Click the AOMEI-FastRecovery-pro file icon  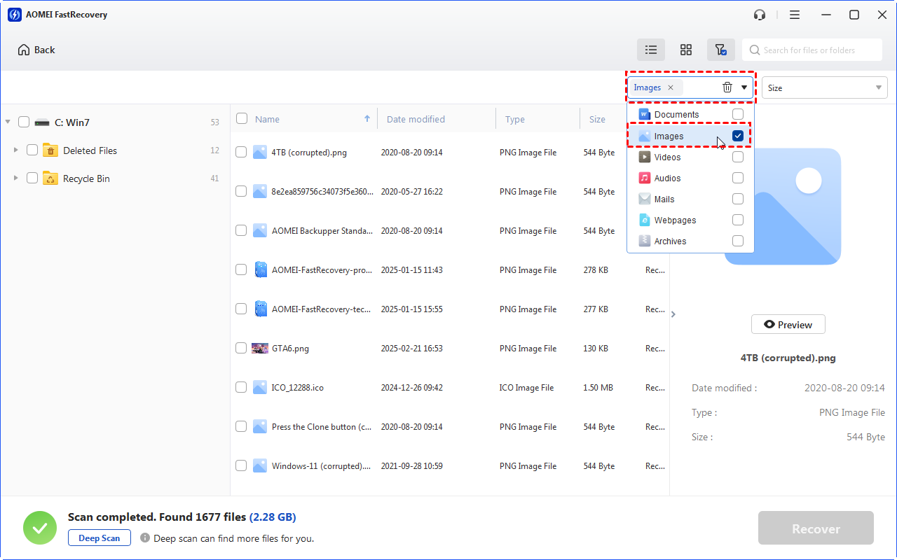click(261, 269)
